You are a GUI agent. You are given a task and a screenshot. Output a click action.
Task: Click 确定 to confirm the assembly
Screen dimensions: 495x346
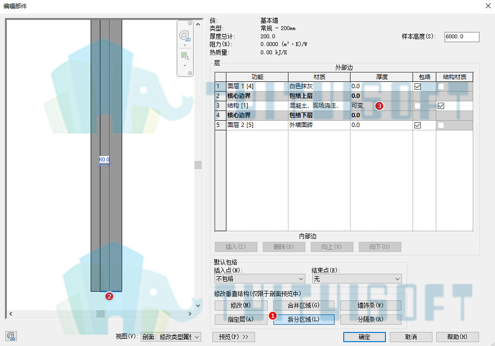(364, 337)
